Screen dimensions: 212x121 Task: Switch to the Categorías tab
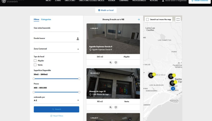click(46, 19)
